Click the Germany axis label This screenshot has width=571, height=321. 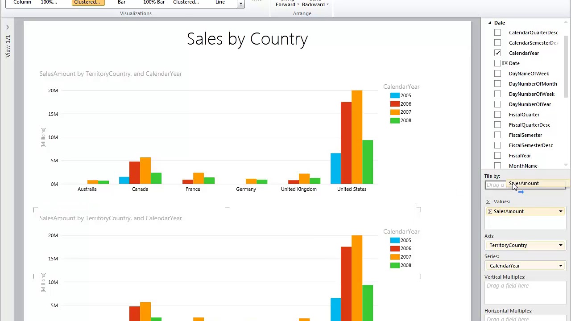coord(246,189)
